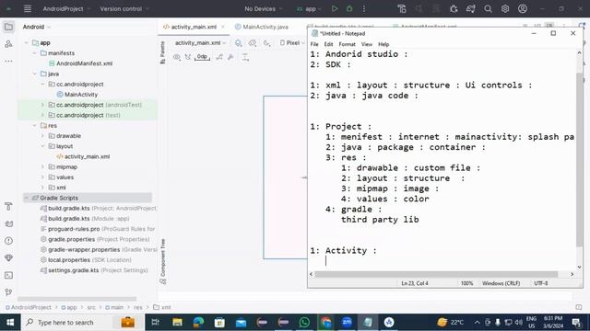Image resolution: width=590 pixels, height=331 pixels.
Task: Open the app run configuration dropdown
Action: (x=309, y=8)
